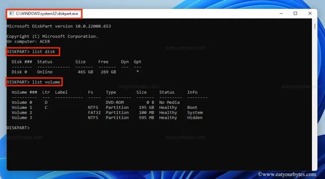Click the '465 GB' disk size value
Screen dimensions: 325x179
click(85, 72)
